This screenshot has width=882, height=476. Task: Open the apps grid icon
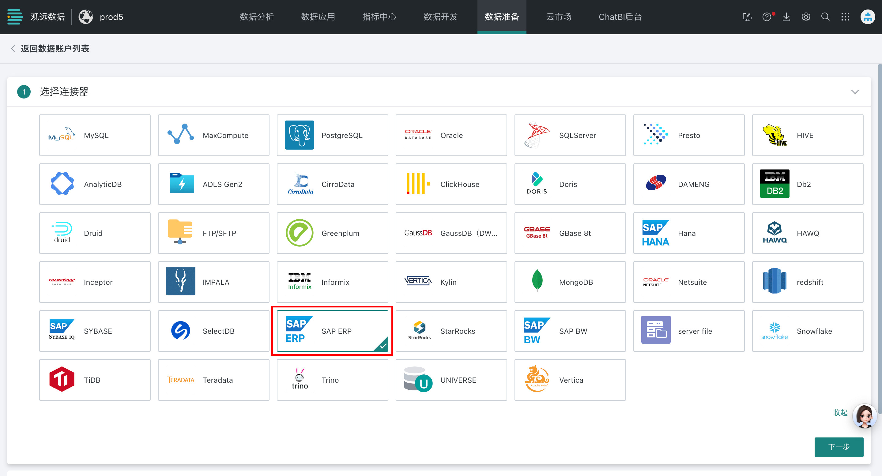(x=845, y=17)
